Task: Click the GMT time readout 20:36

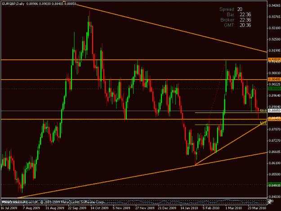Action: pos(245,25)
